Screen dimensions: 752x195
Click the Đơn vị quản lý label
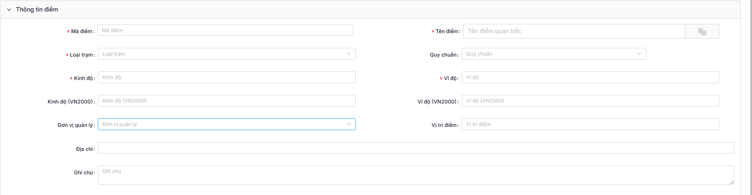point(76,125)
